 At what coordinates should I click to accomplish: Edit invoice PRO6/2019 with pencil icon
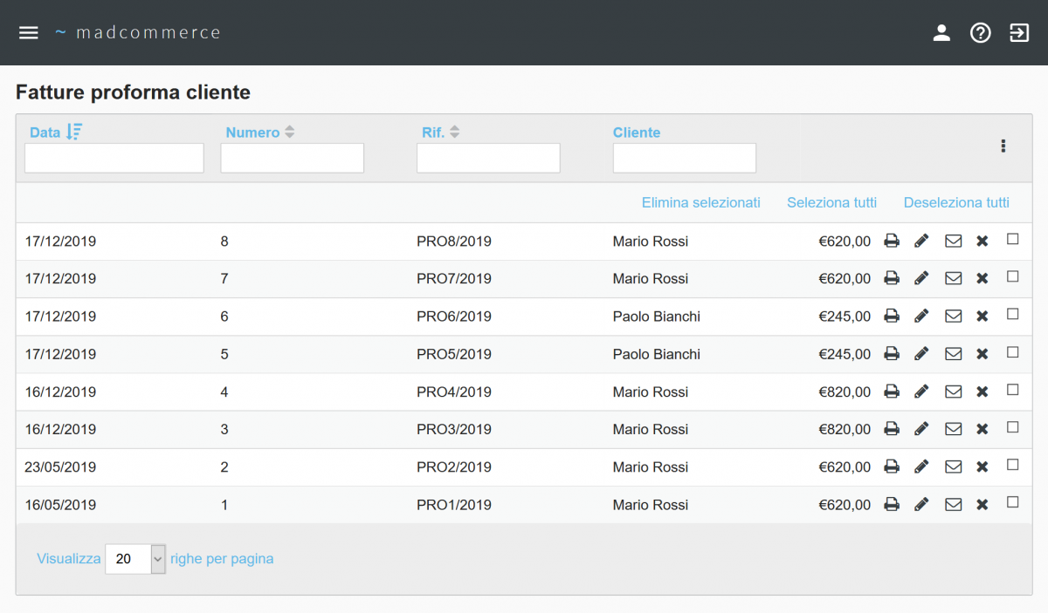[921, 316]
